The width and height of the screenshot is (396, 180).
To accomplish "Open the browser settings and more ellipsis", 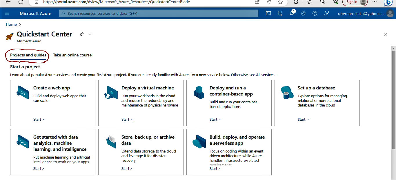I will pos(375,2).
